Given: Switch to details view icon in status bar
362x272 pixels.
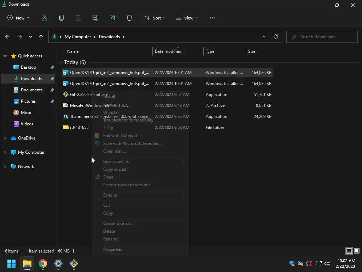Looking at the screenshot, I should click(x=349, y=251).
